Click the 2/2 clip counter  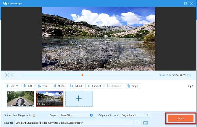[x=190, y=86]
